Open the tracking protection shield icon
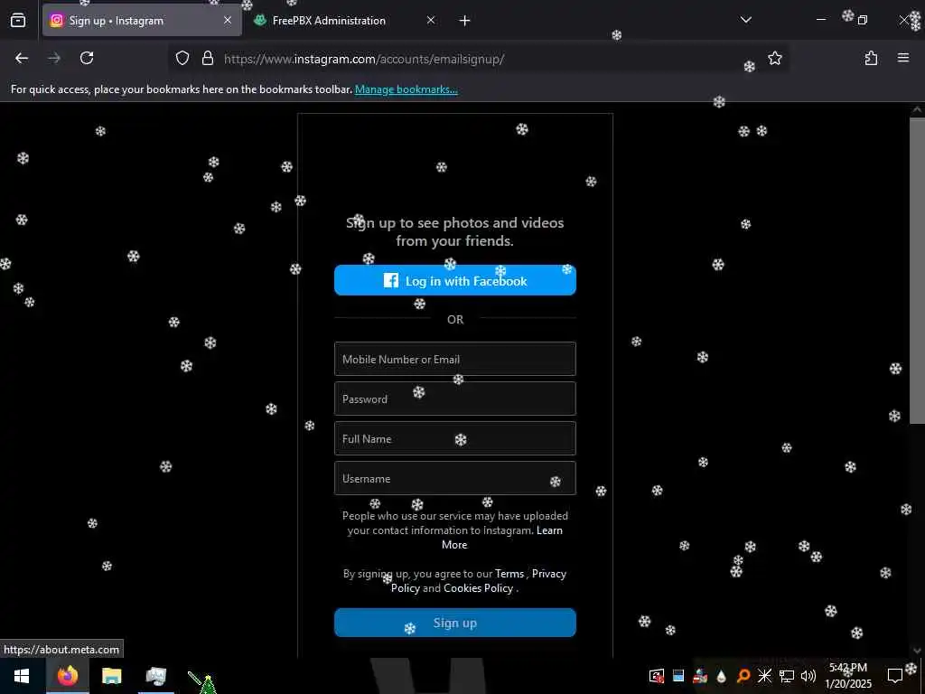925x694 pixels. tap(182, 58)
